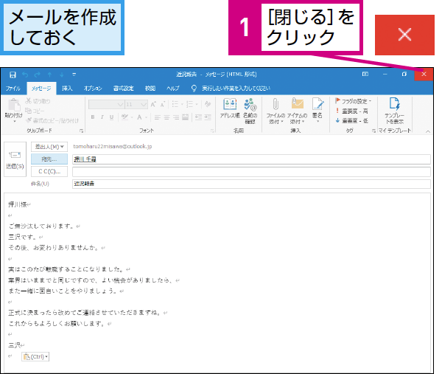Switch to the オプション ribbon tab

(x=93, y=89)
